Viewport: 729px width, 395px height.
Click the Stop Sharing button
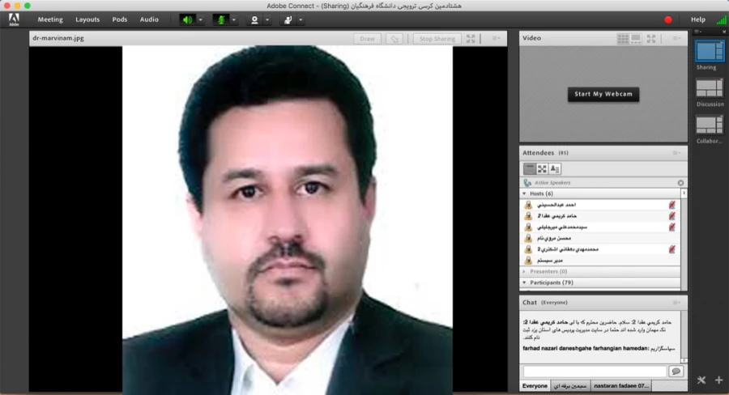pos(437,38)
